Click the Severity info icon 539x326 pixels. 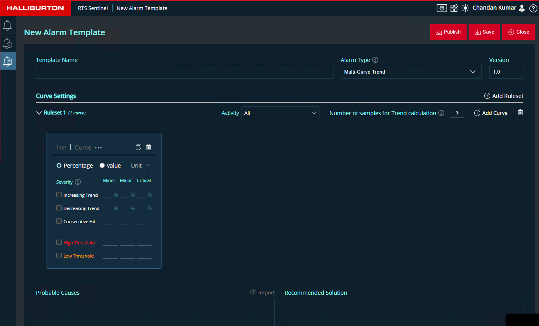click(x=78, y=182)
